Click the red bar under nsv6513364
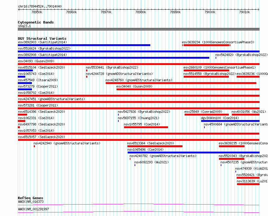 pos(155,146)
